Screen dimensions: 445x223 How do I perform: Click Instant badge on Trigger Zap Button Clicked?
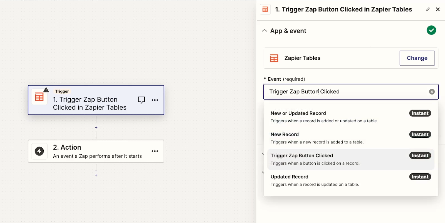[x=420, y=156]
